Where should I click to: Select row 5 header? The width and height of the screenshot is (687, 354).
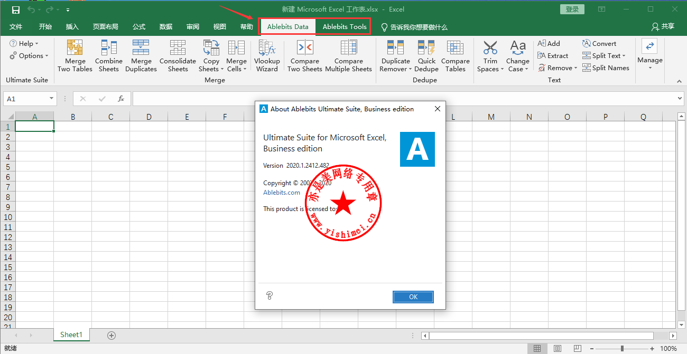coord(8,167)
